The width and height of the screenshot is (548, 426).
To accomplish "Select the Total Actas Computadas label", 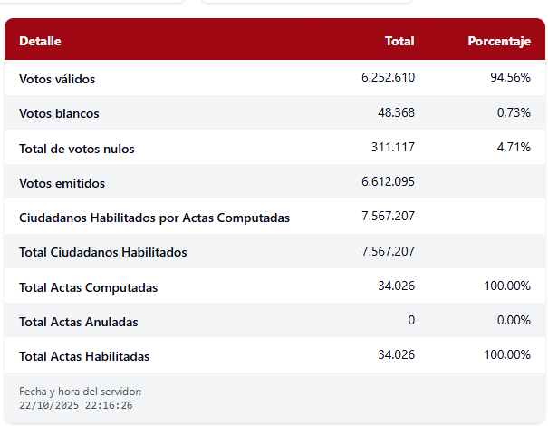I will click(x=88, y=287).
